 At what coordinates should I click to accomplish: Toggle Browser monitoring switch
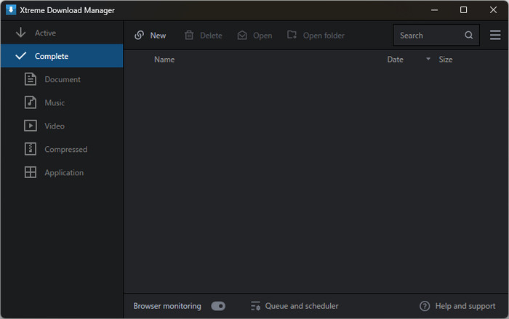click(218, 306)
